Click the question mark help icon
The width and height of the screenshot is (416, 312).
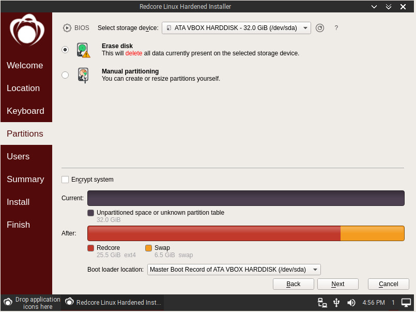pos(336,28)
